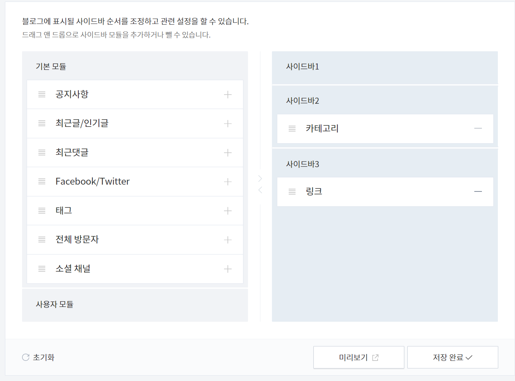This screenshot has width=515, height=381.
Task: Click the plus icon beside 소셜 채널
Action: (228, 269)
